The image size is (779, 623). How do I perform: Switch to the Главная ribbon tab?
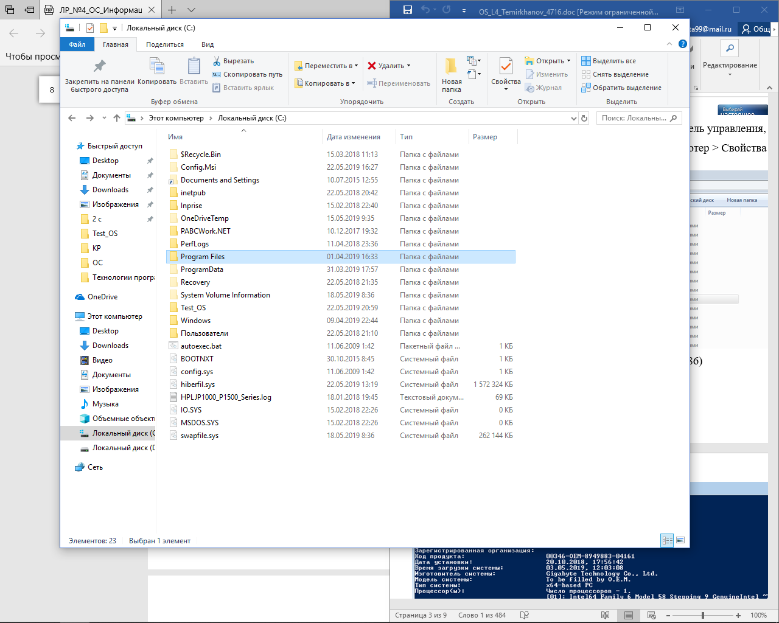pyautogui.click(x=116, y=44)
